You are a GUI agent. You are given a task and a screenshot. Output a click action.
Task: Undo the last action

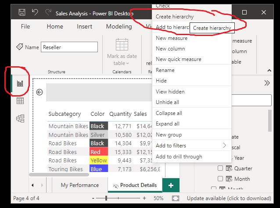(35, 12)
